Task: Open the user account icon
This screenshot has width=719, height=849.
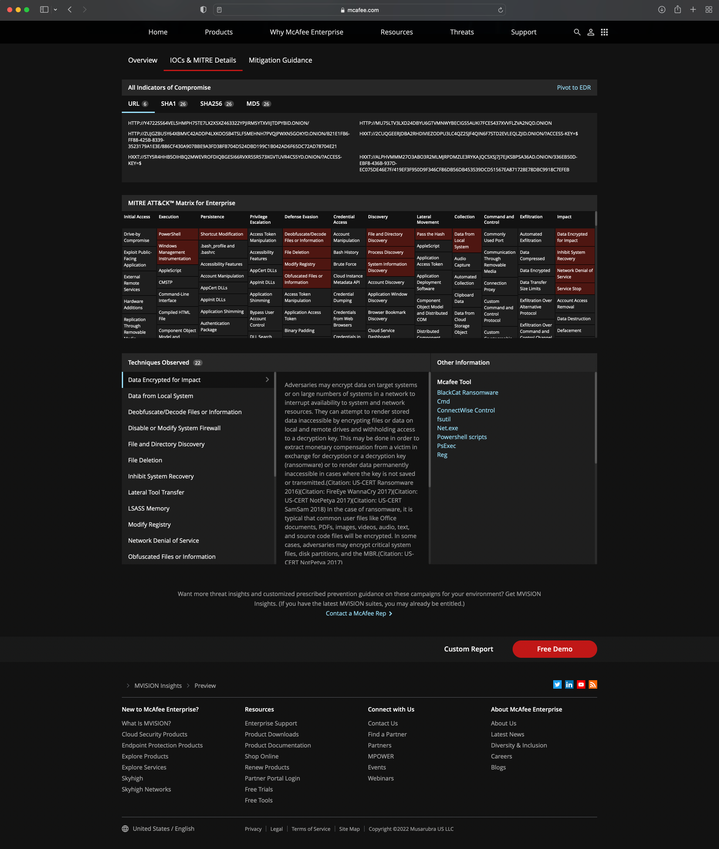Action: (591, 32)
